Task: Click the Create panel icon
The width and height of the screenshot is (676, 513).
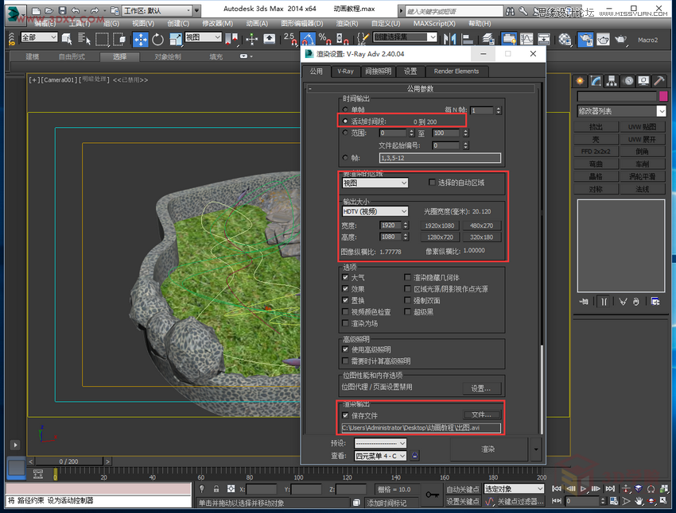Action: [581, 80]
